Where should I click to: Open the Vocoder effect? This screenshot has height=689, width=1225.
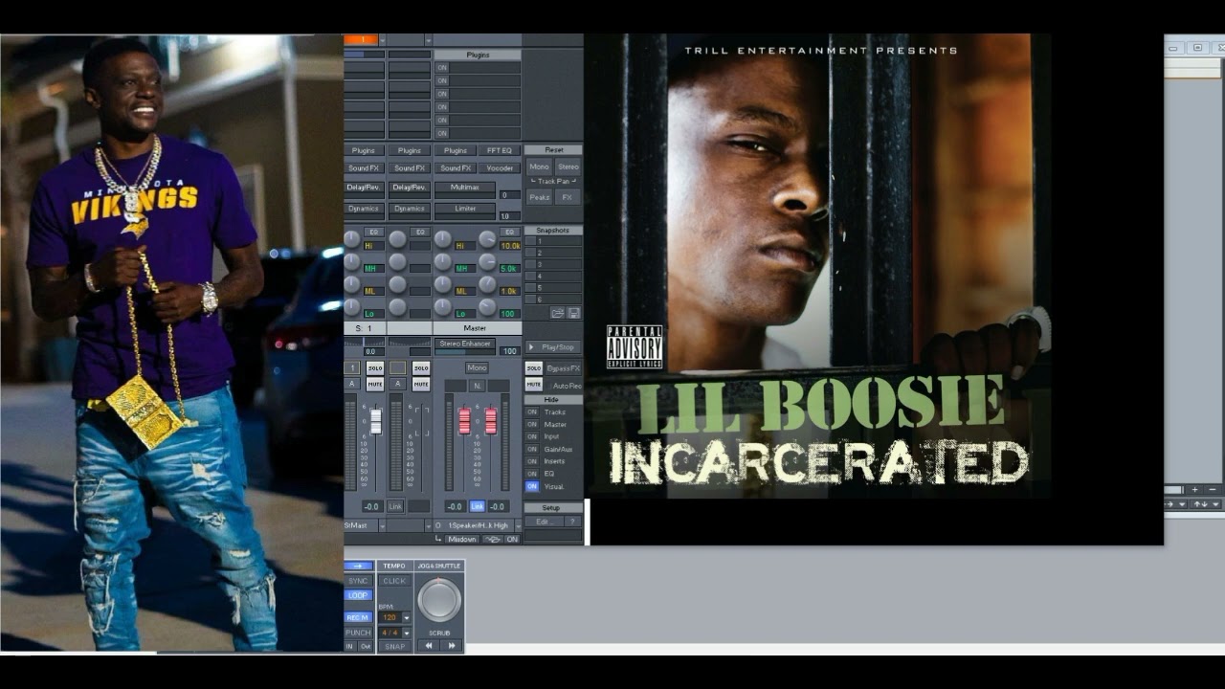500,167
